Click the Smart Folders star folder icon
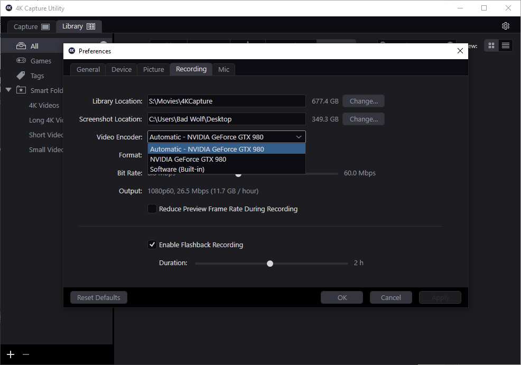The height and width of the screenshot is (365, 521). coord(21,90)
